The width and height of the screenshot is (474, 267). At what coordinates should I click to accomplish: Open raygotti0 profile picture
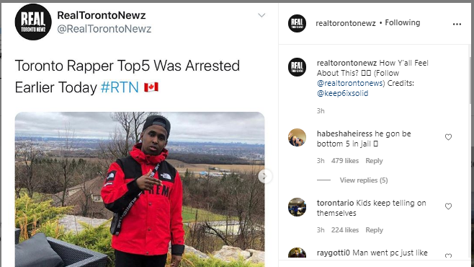[x=297, y=253]
